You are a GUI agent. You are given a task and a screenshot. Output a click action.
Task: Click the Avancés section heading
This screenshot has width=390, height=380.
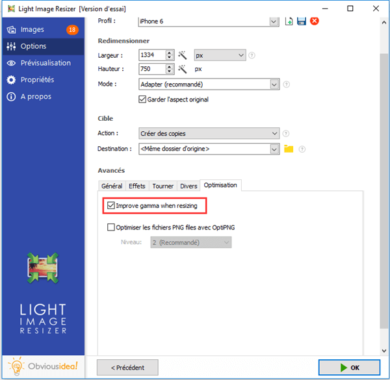[111, 170]
